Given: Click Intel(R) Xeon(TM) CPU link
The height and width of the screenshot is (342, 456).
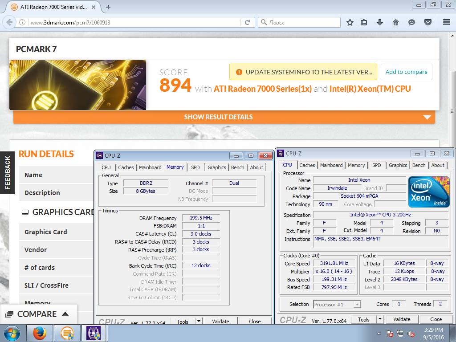Looking at the screenshot, I should [x=370, y=89].
